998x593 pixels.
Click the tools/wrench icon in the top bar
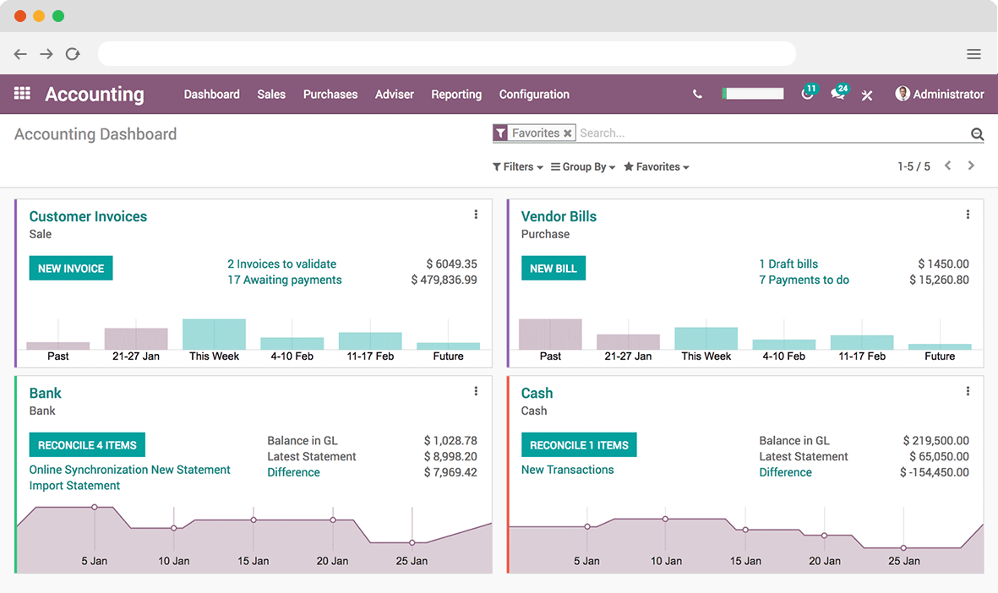(867, 95)
